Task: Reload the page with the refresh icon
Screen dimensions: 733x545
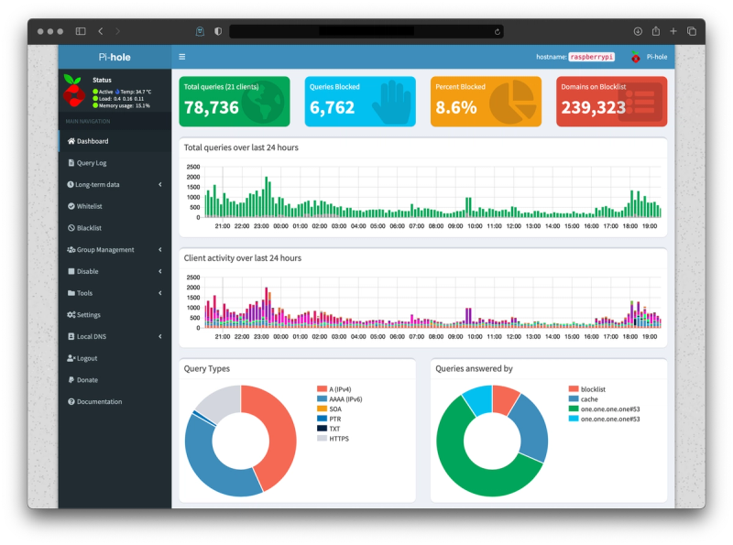Action: pos(498,32)
